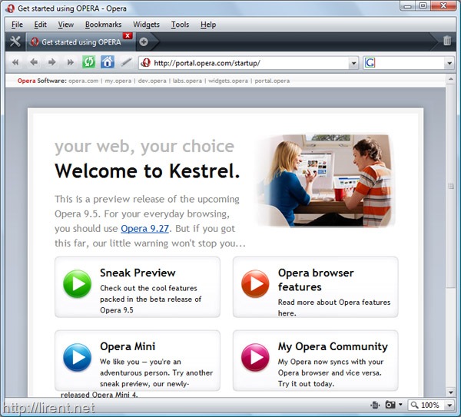Click the My Opera Community heading
Viewport: 461px width, 417px height.
tap(333, 346)
